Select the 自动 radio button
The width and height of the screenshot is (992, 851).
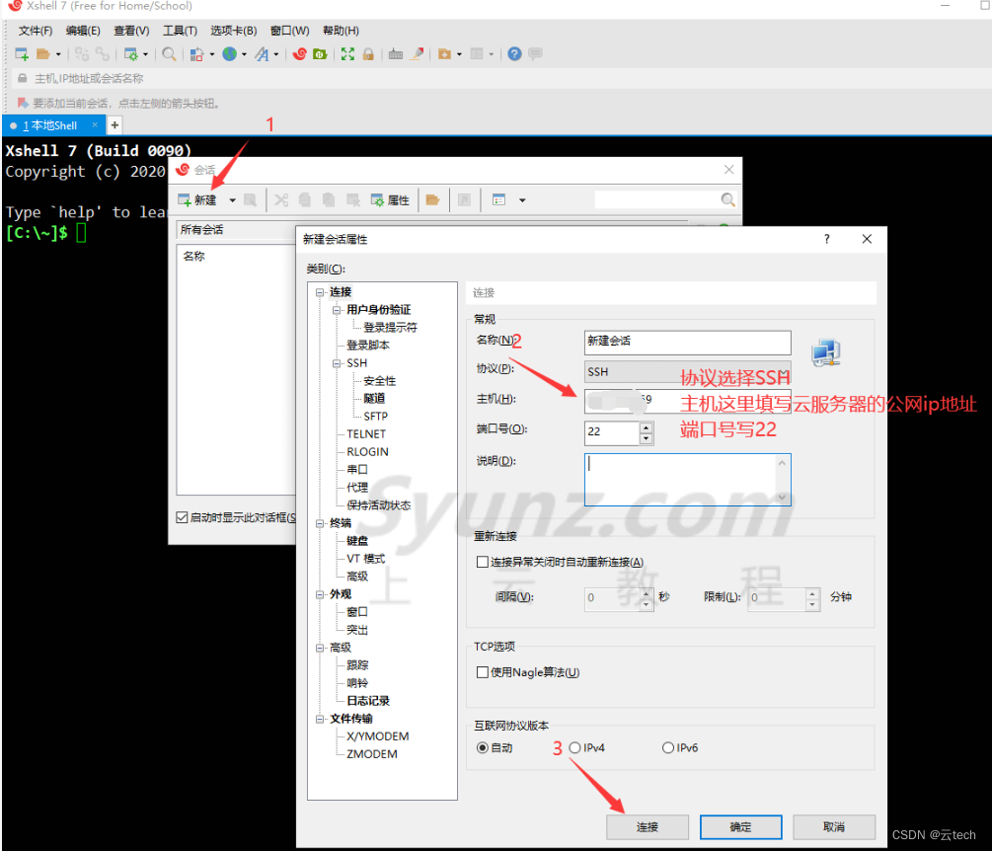point(482,748)
